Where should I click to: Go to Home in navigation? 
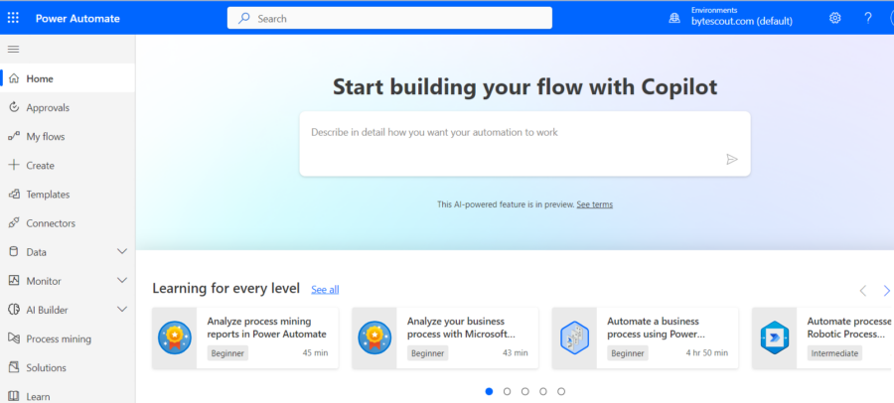(x=68, y=78)
